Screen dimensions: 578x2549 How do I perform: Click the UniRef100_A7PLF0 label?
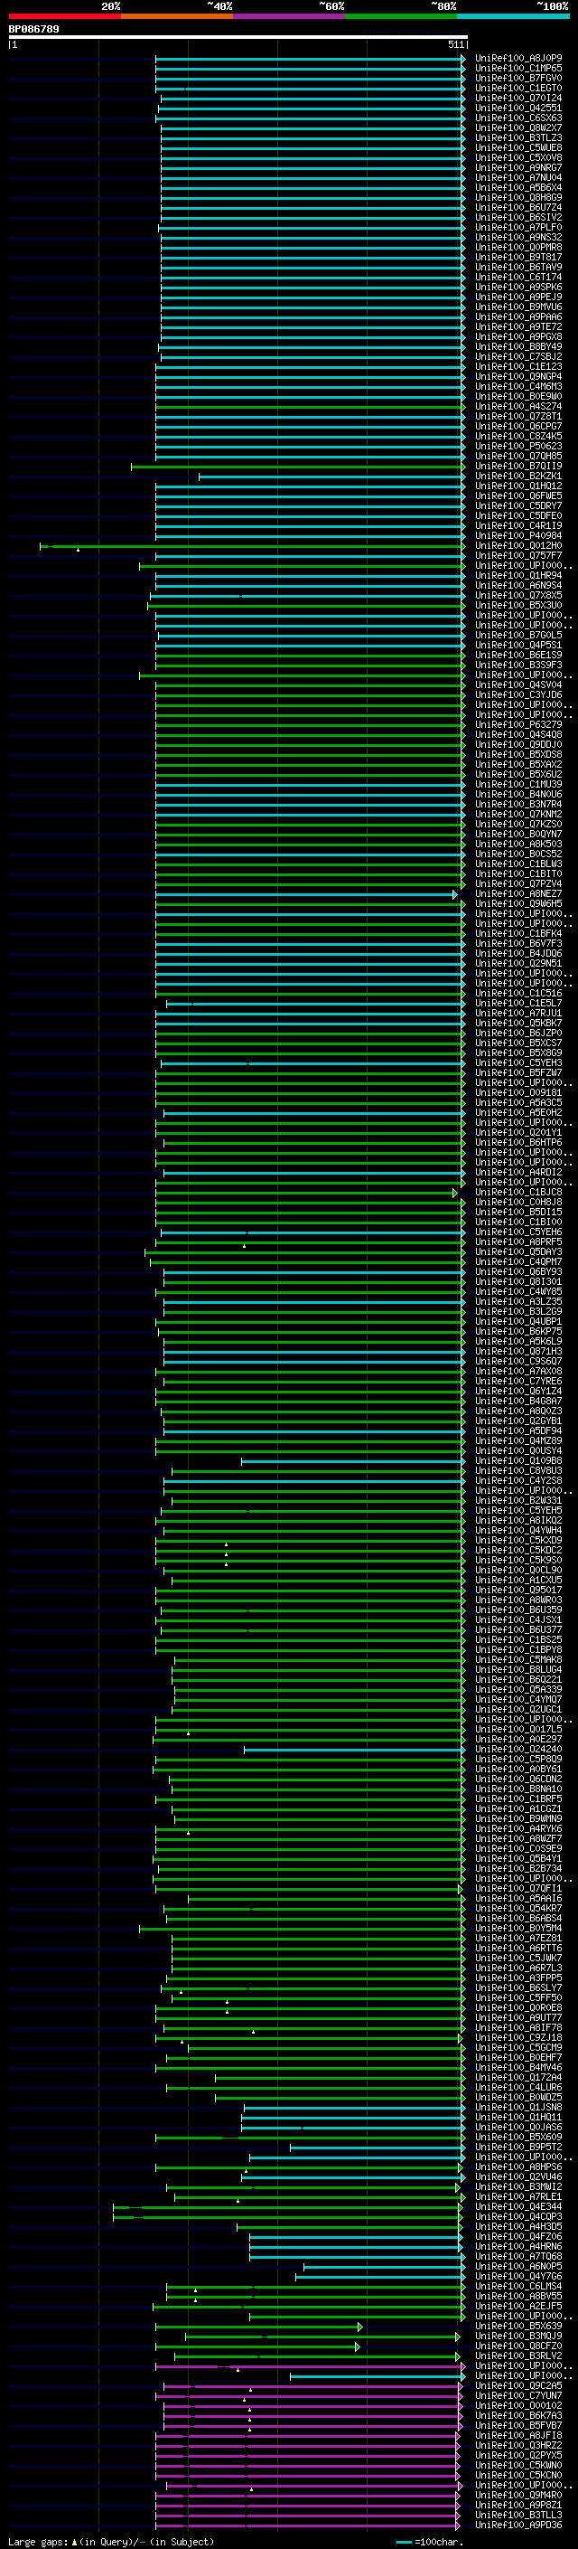pyautogui.click(x=518, y=228)
